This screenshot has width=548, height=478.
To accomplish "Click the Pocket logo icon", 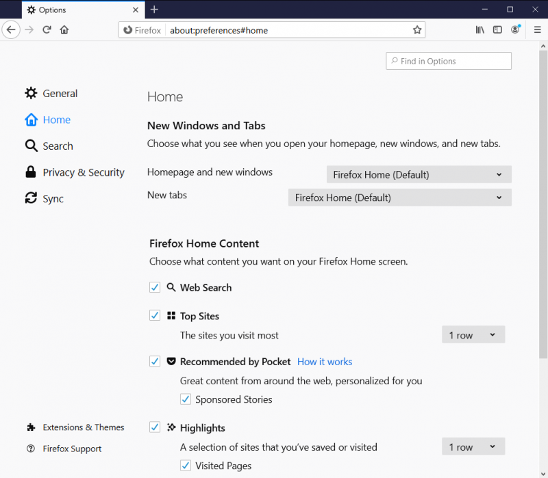I will (x=171, y=361).
